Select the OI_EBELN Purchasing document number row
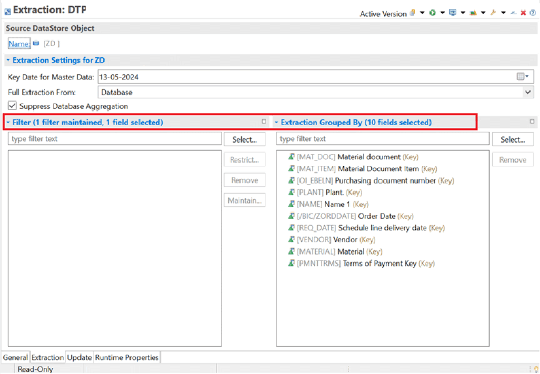The width and height of the screenshot is (540, 374). click(x=371, y=180)
